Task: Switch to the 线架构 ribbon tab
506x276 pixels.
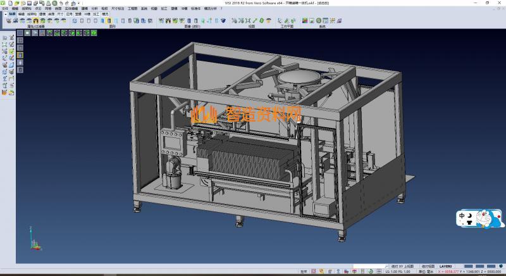Action: [x=32, y=13]
